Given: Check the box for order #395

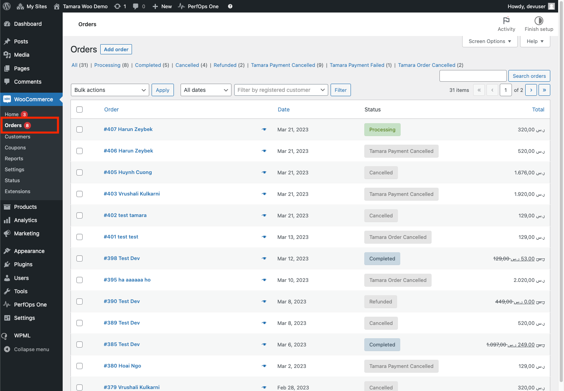Looking at the screenshot, I should (80, 280).
